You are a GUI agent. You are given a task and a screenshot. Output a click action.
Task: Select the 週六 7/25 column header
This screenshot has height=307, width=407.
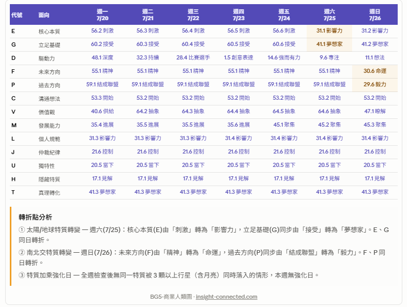coord(329,15)
